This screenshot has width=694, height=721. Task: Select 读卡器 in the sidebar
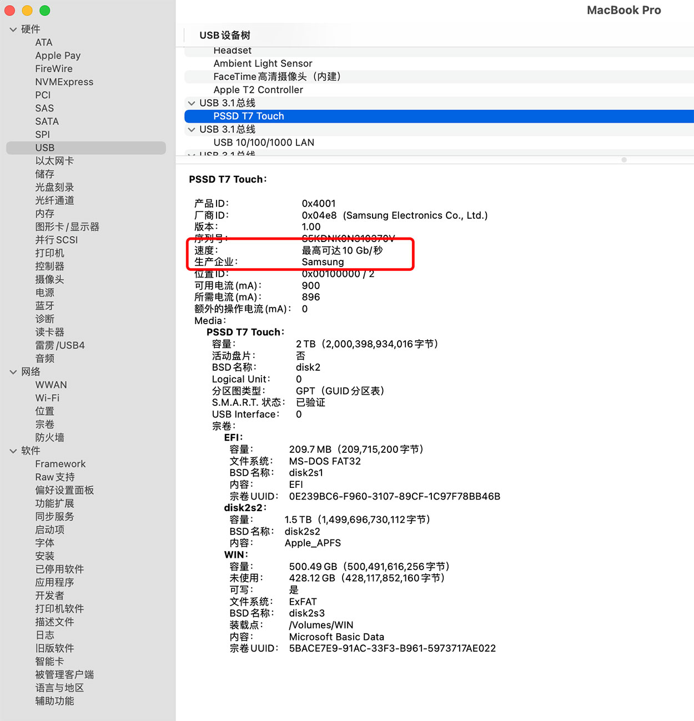click(50, 332)
